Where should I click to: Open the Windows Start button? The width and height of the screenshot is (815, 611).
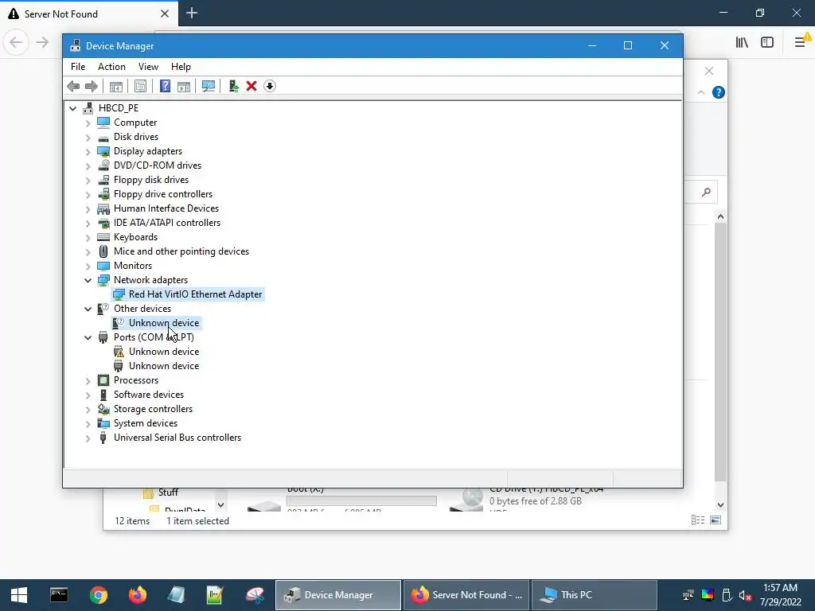(x=19, y=595)
